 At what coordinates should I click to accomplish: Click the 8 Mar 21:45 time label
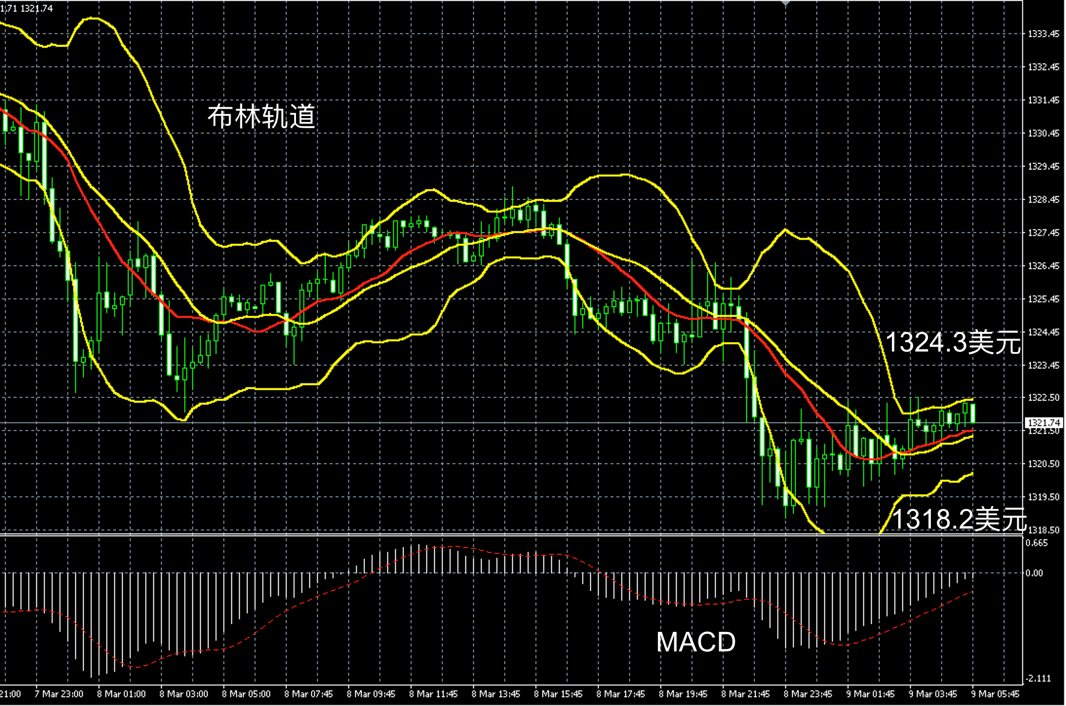[x=745, y=694]
